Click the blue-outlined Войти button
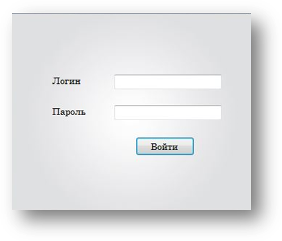This screenshot has height=241, width=282. 165,146
